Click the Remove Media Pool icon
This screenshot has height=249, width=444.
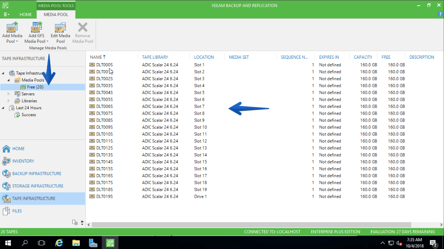pos(83,27)
